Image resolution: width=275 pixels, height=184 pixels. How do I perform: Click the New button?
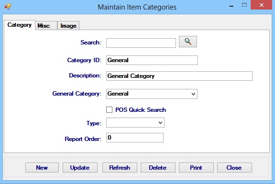pos(42,168)
